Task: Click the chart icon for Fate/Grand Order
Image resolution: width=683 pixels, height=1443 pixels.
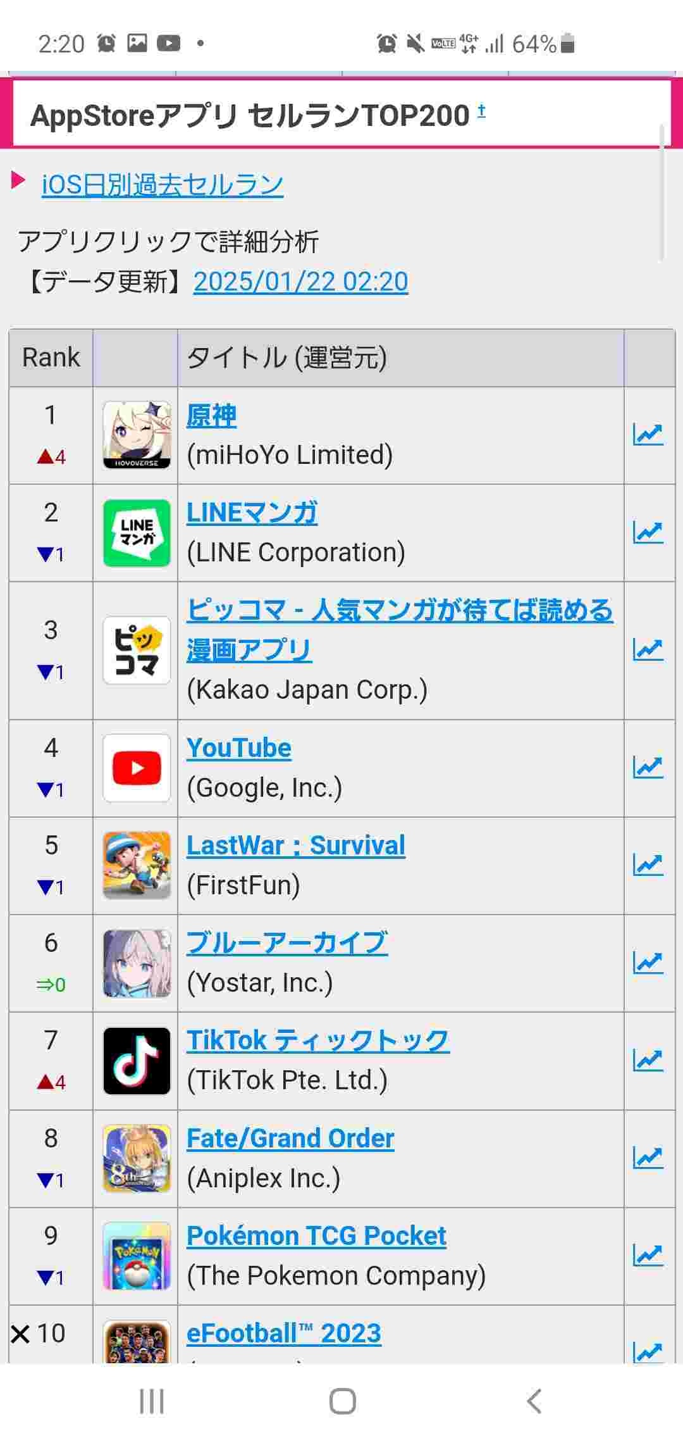Action: 648,1158
